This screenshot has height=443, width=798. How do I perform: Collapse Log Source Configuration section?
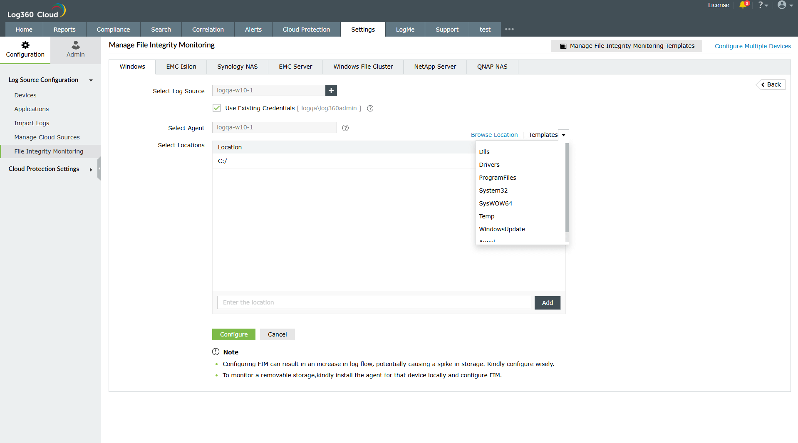91,80
